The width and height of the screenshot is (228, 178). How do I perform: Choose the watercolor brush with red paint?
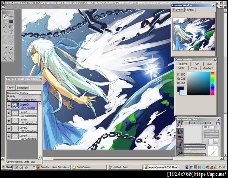[180, 131]
